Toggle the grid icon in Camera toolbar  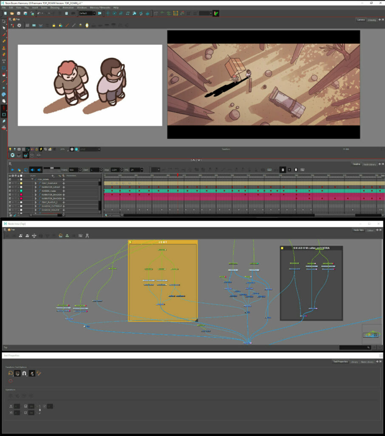coord(27,25)
